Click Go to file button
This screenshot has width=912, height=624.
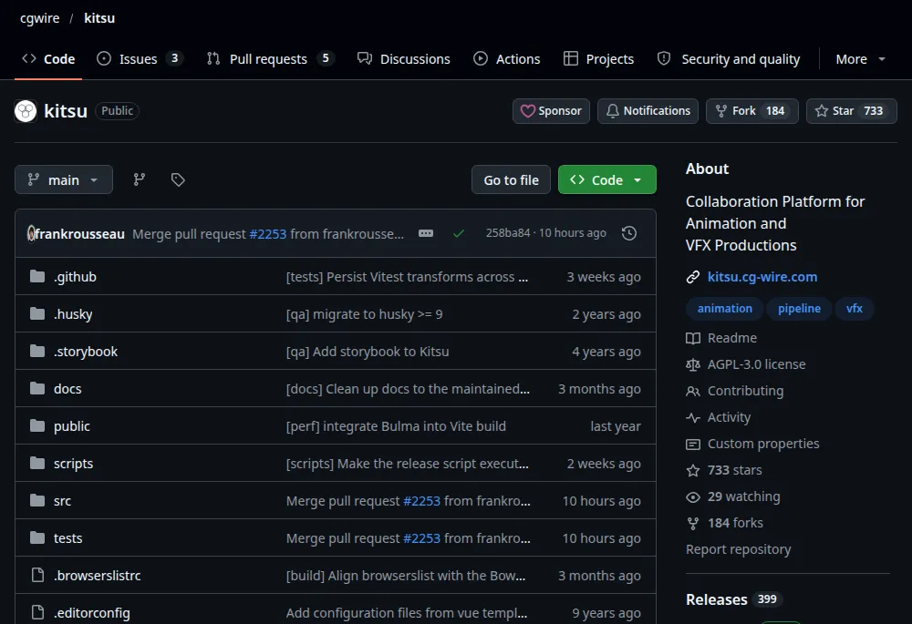pyautogui.click(x=512, y=180)
